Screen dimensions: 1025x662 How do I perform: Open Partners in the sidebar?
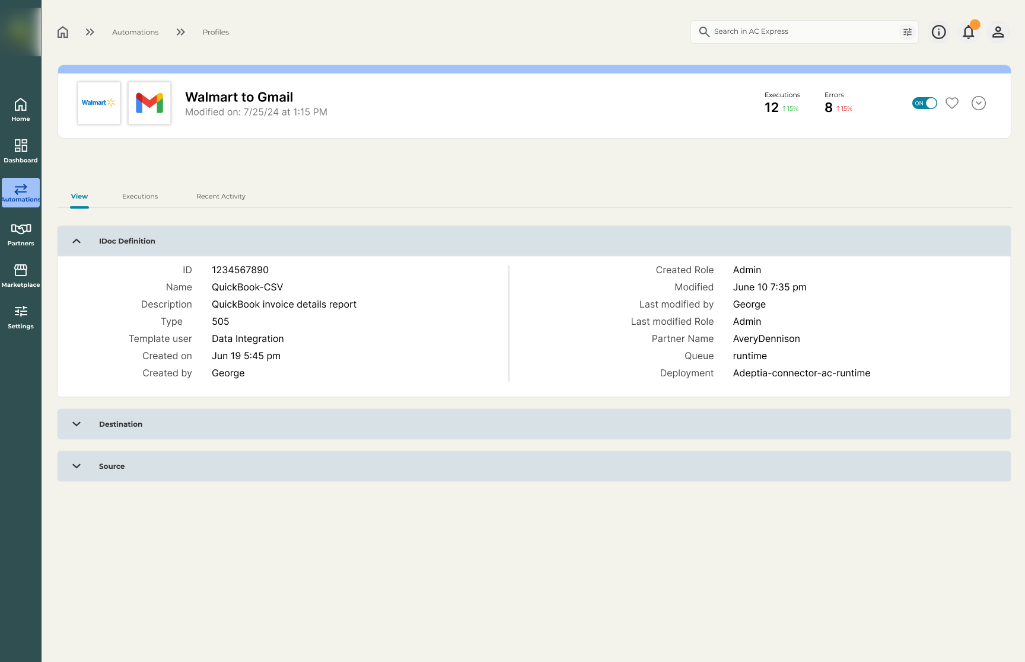[21, 234]
